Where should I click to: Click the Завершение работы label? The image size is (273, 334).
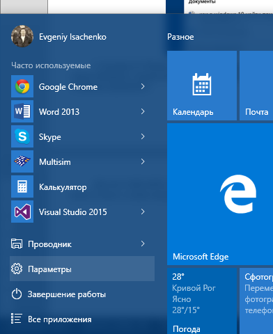[67, 294]
